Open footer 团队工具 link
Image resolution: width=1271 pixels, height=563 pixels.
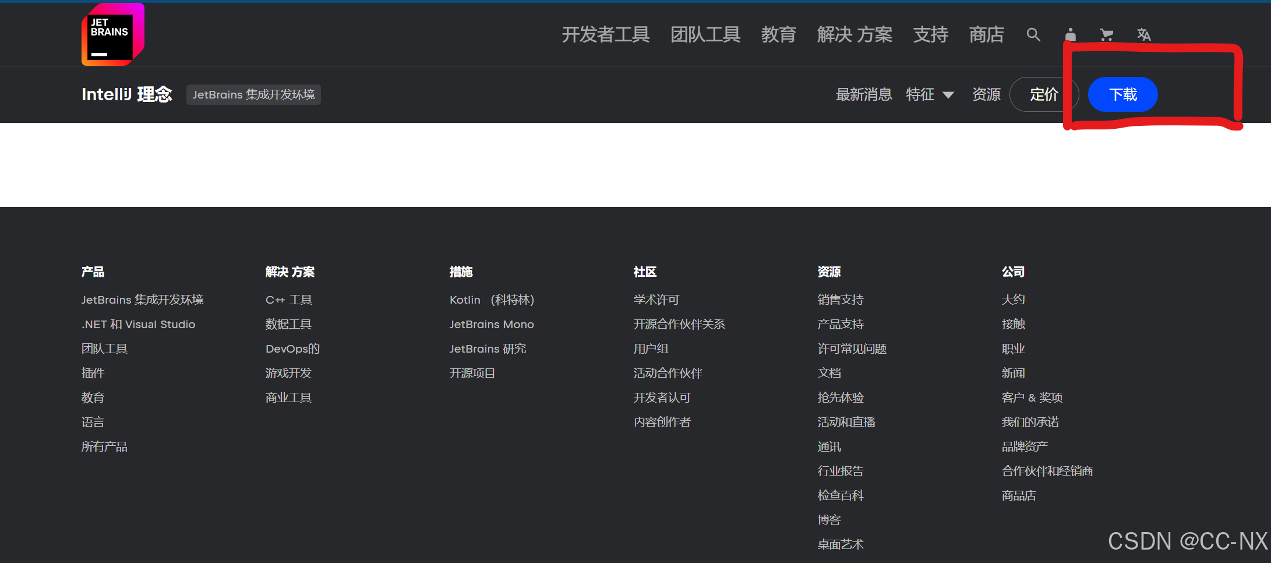[x=104, y=349]
